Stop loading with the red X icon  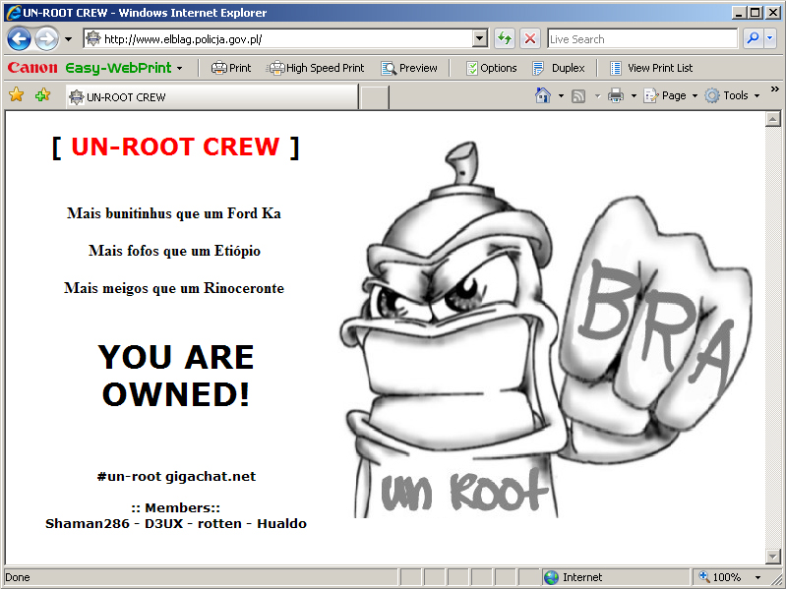(530, 38)
